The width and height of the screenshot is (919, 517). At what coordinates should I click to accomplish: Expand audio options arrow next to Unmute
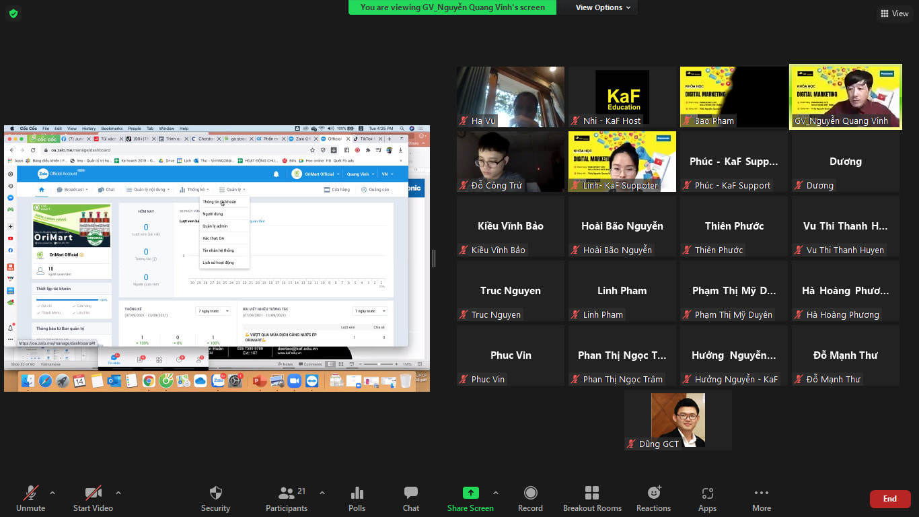pyautogui.click(x=52, y=493)
